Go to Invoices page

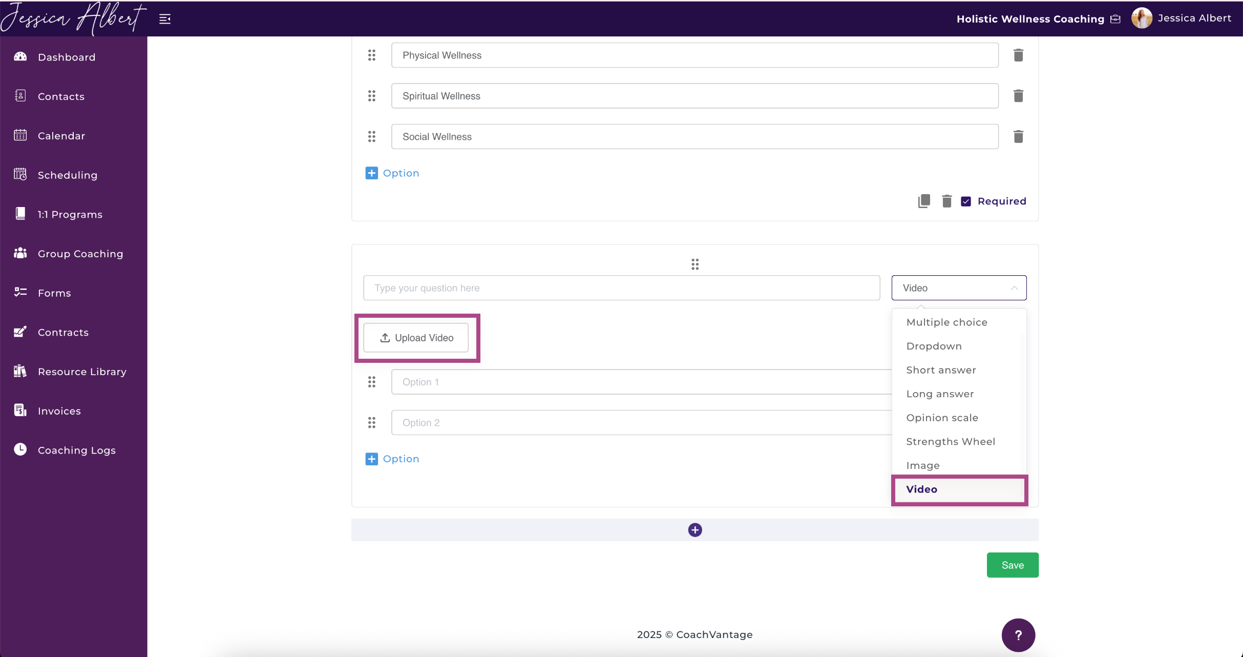[59, 411]
